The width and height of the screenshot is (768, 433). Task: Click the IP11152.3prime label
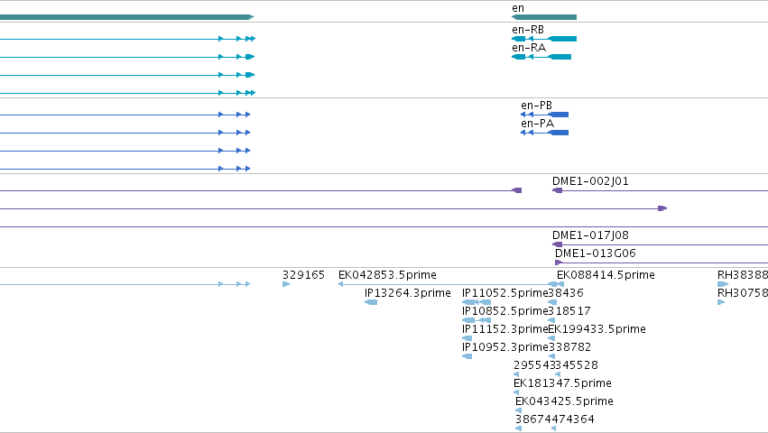coord(505,329)
